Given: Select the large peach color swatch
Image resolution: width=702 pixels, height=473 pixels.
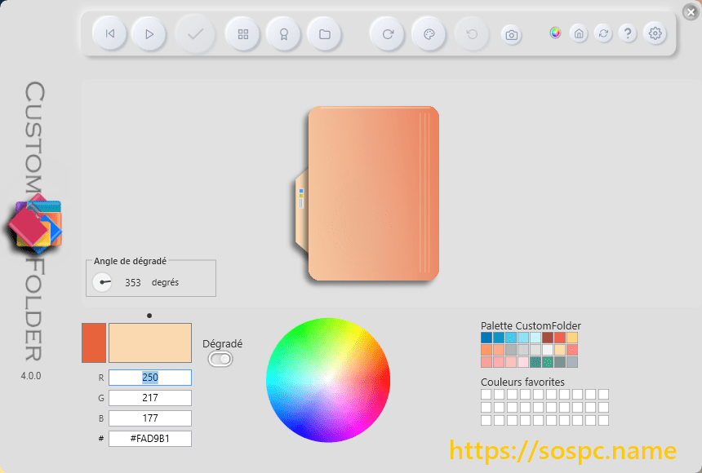Looking at the screenshot, I should point(150,343).
